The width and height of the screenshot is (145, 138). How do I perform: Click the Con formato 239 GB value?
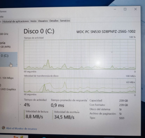pyautogui.click(x=123, y=105)
